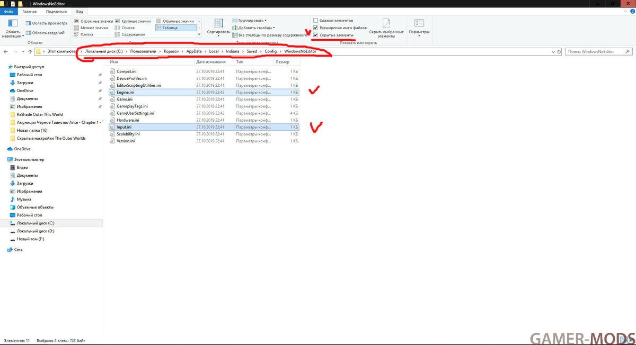Open the Sort by (Сортировать) menu
The height and width of the screenshot is (345, 636).
pos(218,28)
